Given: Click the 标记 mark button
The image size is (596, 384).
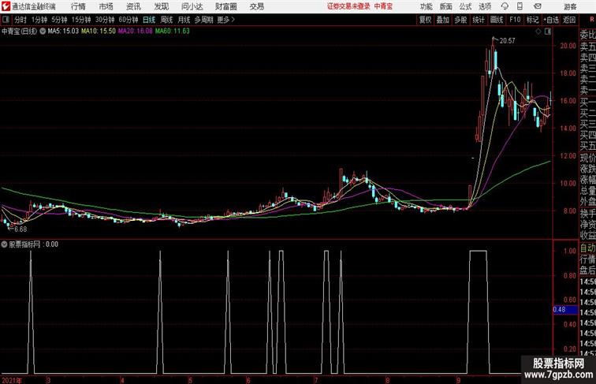Looking at the screenshot, I should 532,20.
